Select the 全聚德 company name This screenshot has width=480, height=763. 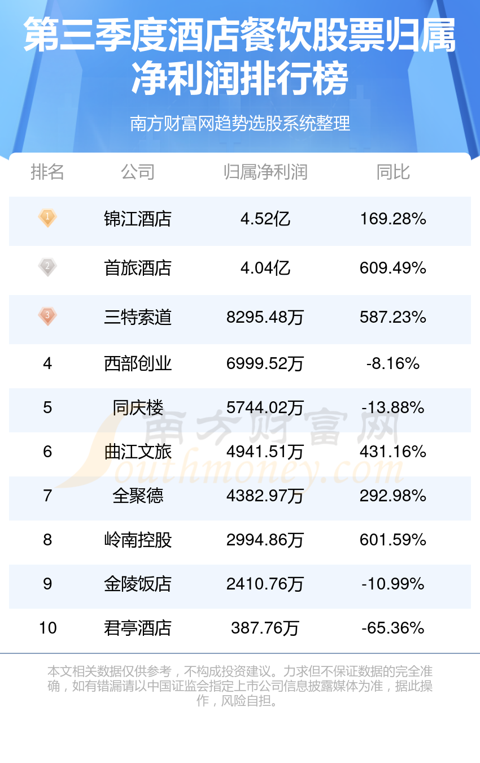[x=138, y=496]
